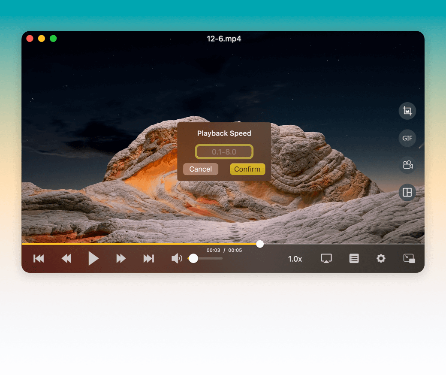Open the 1.0x playback speed selector
Image resolution: width=446 pixels, height=375 pixels.
(295, 259)
